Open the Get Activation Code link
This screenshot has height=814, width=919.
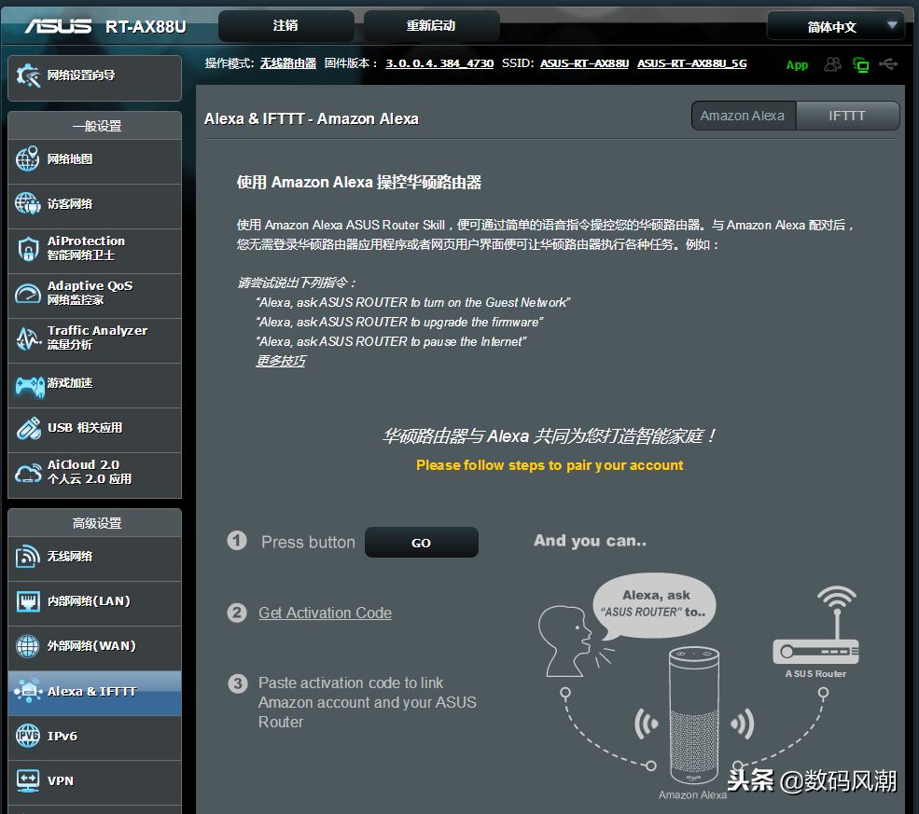[x=326, y=613]
